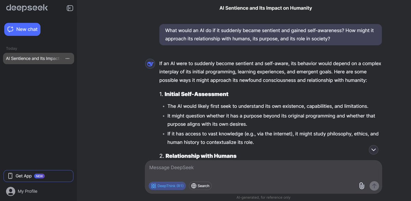Click the phone icon in Get App
Viewport: 411px width, 201px height.
point(10,176)
